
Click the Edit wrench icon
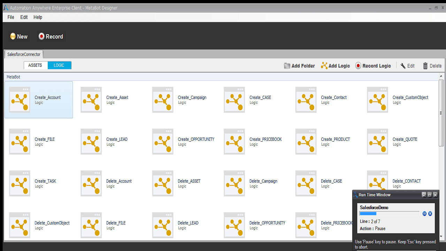coord(403,66)
